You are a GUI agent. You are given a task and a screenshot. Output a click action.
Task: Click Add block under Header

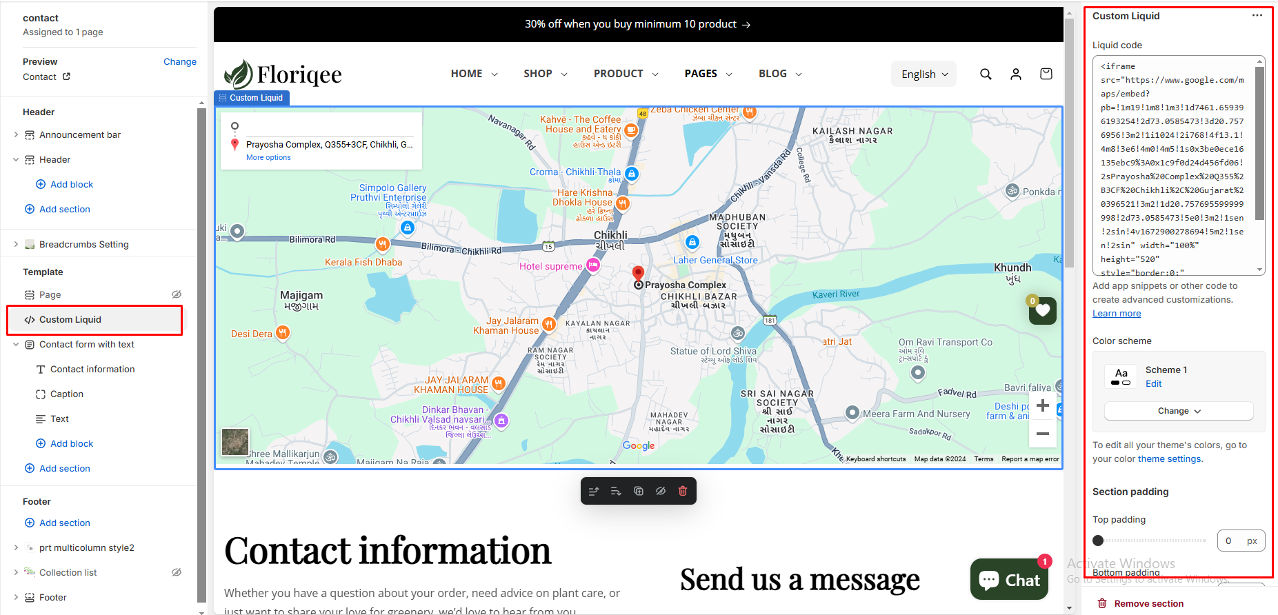pyautogui.click(x=64, y=184)
